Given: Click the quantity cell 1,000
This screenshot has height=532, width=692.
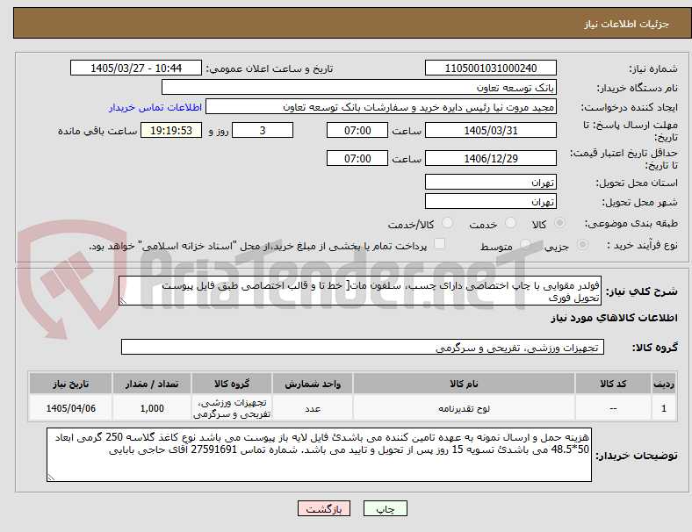Looking at the screenshot, I should click(152, 408).
